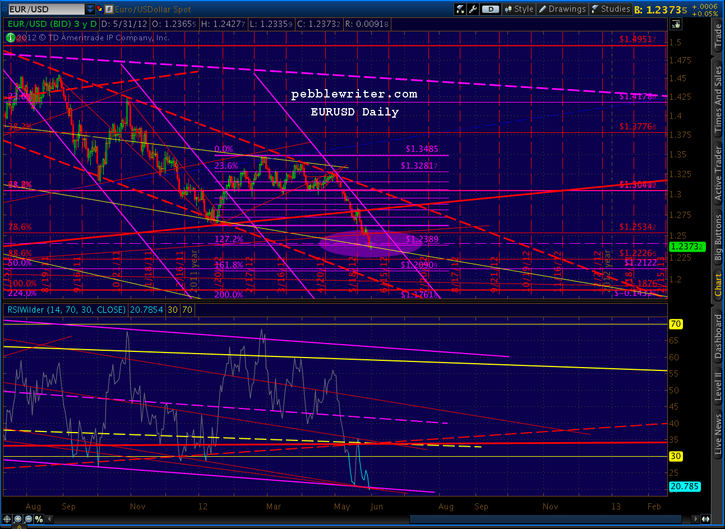The image size is (725, 529).
Task: Click the $1.2389 Fibonacci level label
Action: pyautogui.click(x=422, y=239)
